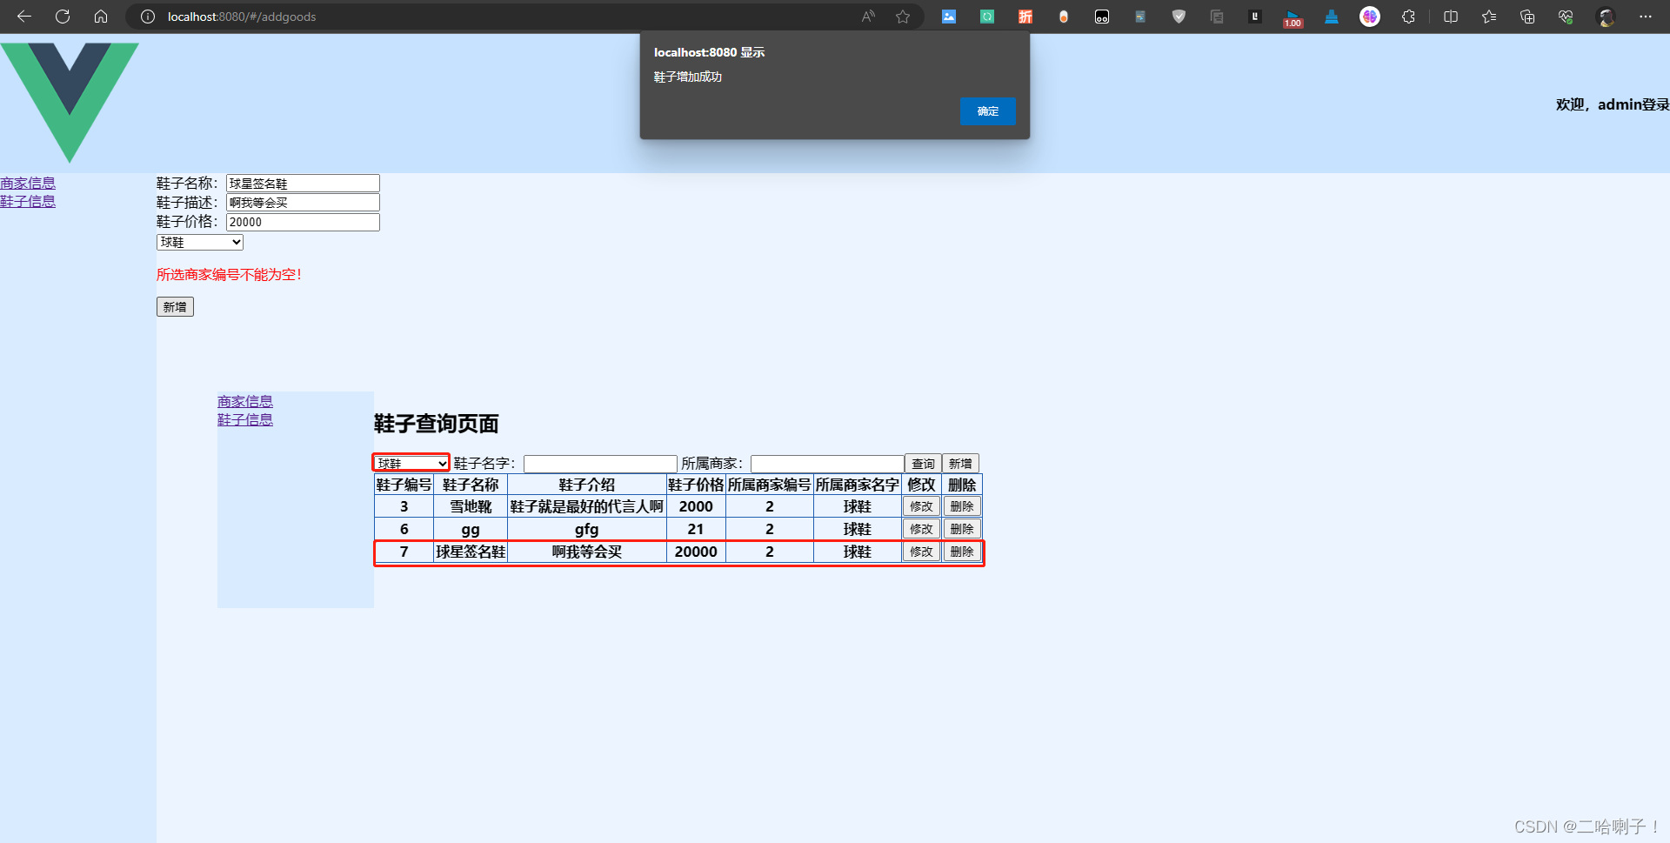Open the red 折 discount extension icon
Image resolution: width=1670 pixels, height=843 pixels.
pos(1025,17)
